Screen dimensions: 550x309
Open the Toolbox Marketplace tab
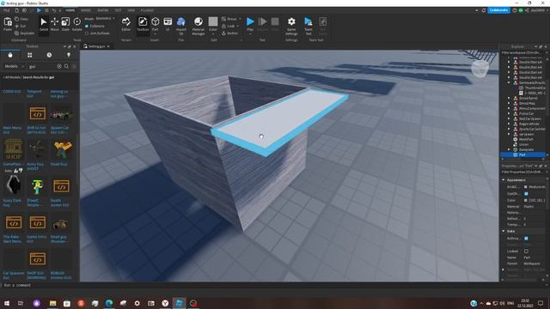tap(10, 55)
